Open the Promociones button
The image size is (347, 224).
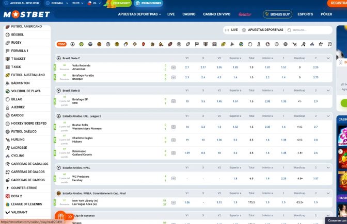(x=148, y=3)
